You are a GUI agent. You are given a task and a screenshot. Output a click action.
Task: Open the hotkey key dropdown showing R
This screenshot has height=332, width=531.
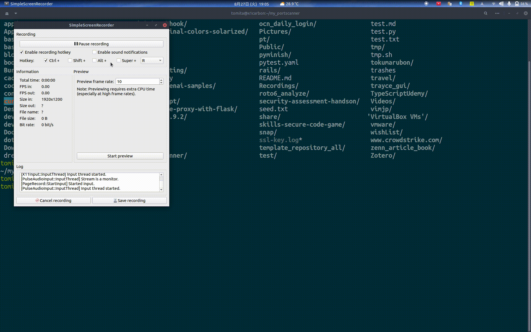point(152,60)
